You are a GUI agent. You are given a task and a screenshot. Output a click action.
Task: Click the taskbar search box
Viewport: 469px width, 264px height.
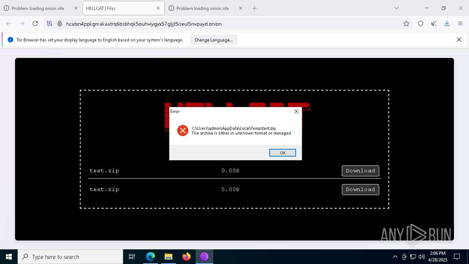[x=70, y=257]
